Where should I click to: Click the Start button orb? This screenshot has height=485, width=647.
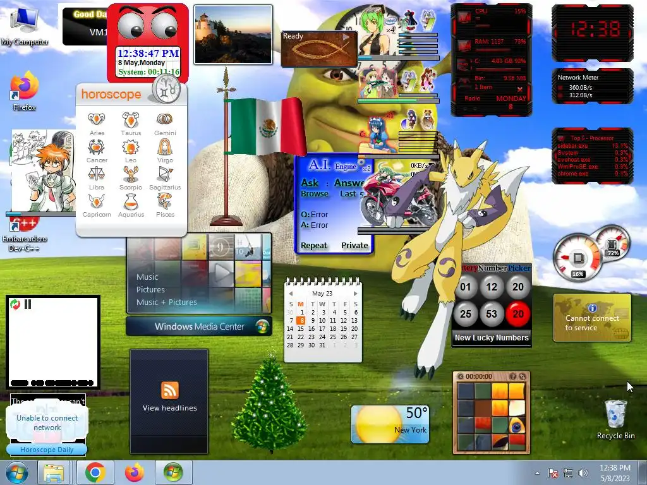click(x=17, y=472)
